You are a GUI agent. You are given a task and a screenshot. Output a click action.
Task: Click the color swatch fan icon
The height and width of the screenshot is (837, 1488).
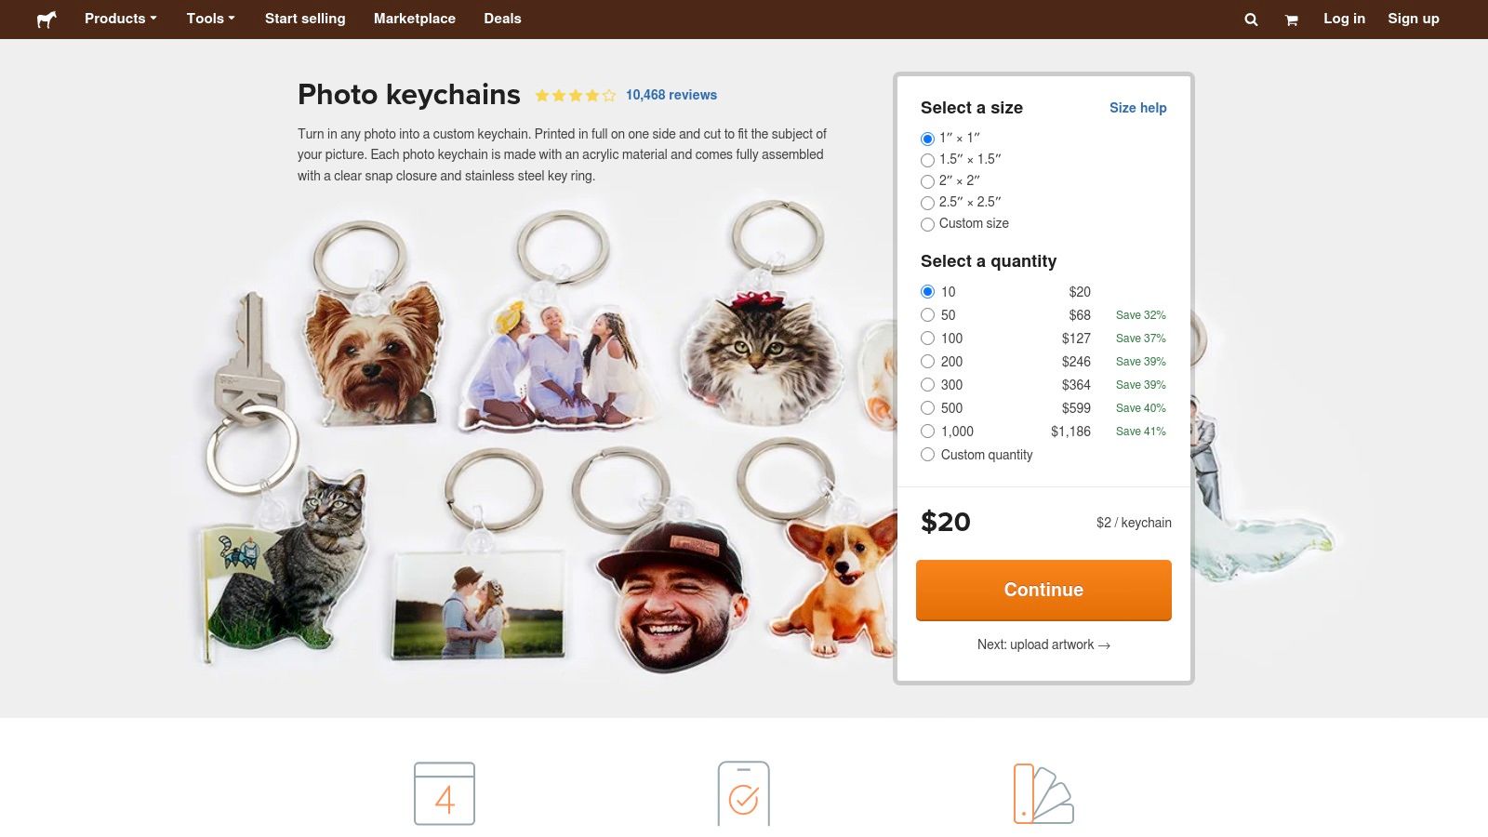click(x=1043, y=793)
